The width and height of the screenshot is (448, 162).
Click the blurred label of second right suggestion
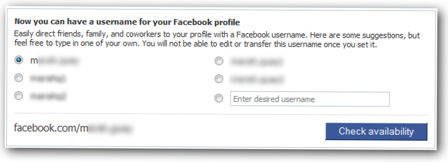(x=257, y=78)
